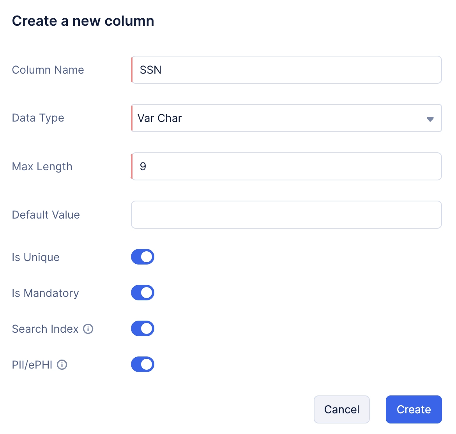Click the Is Unique label text
This screenshot has width=456, height=434.
36,257
